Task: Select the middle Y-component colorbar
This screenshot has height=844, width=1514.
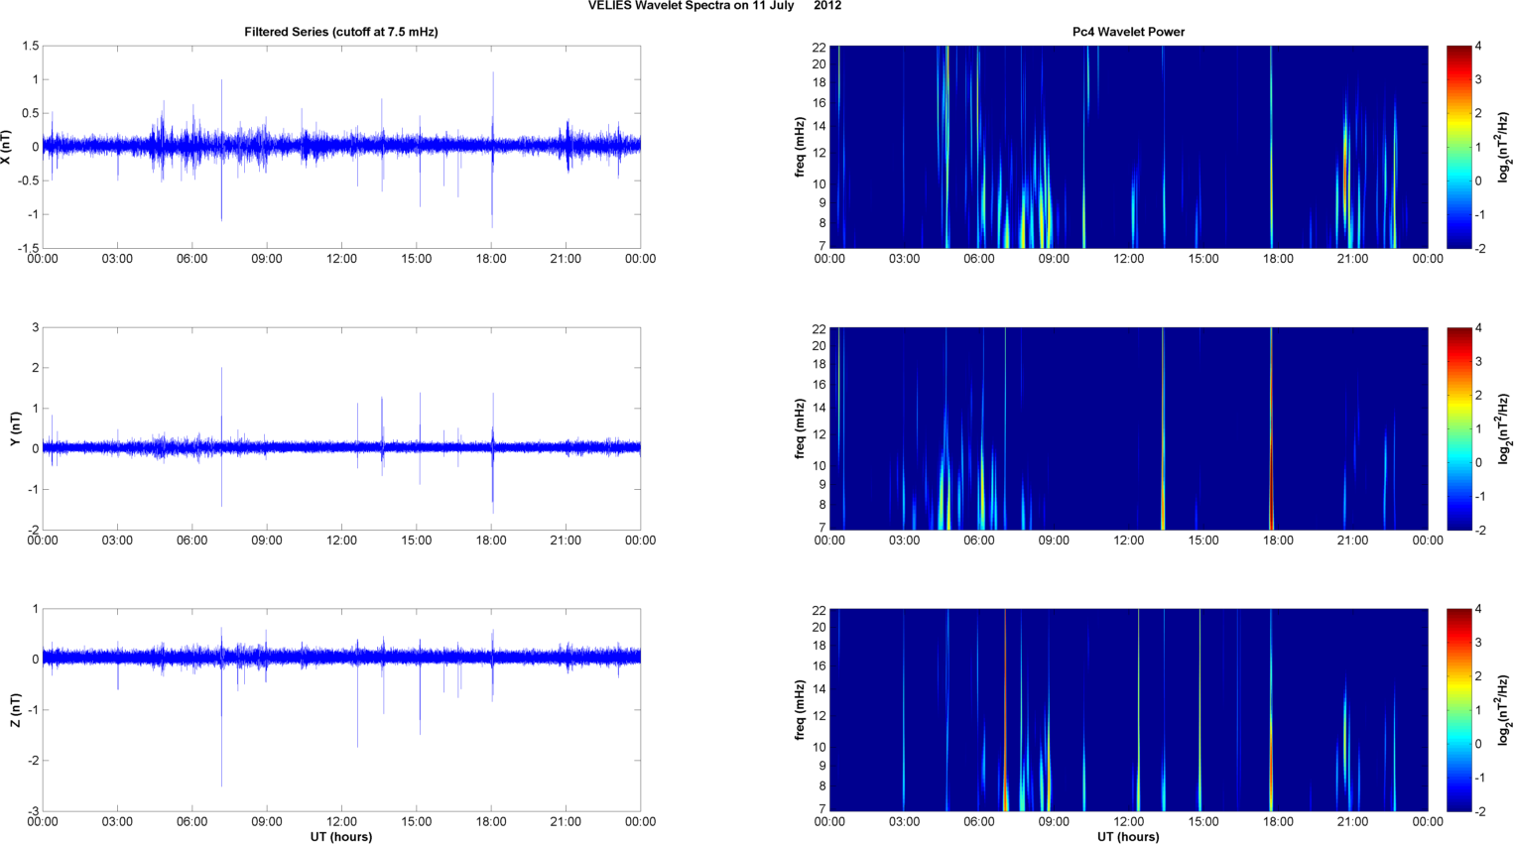Action: (x=1458, y=428)
